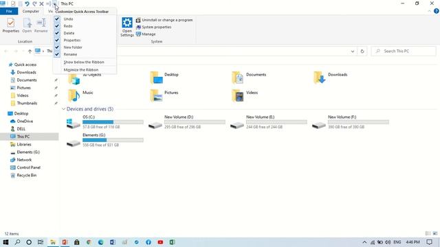Open Task View on the taskbar
Viewport: 440px width, 247px height.
coord(41,242)
